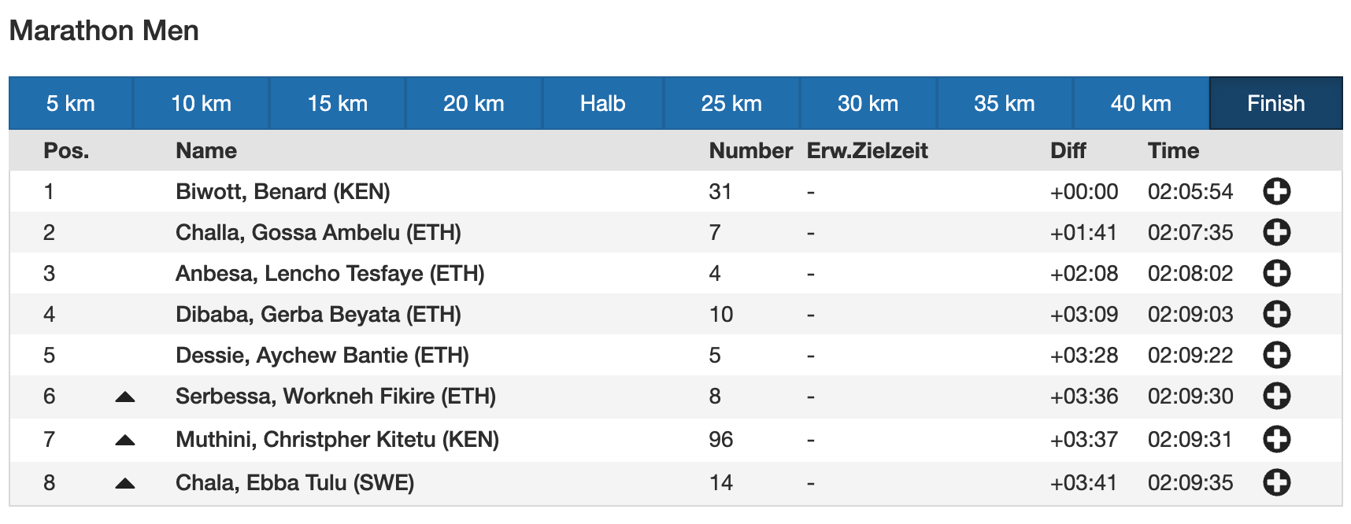Viewport: 1351px width, 524px height.
Task: Click the up arrow at position 8
Action: pos(125,483)
